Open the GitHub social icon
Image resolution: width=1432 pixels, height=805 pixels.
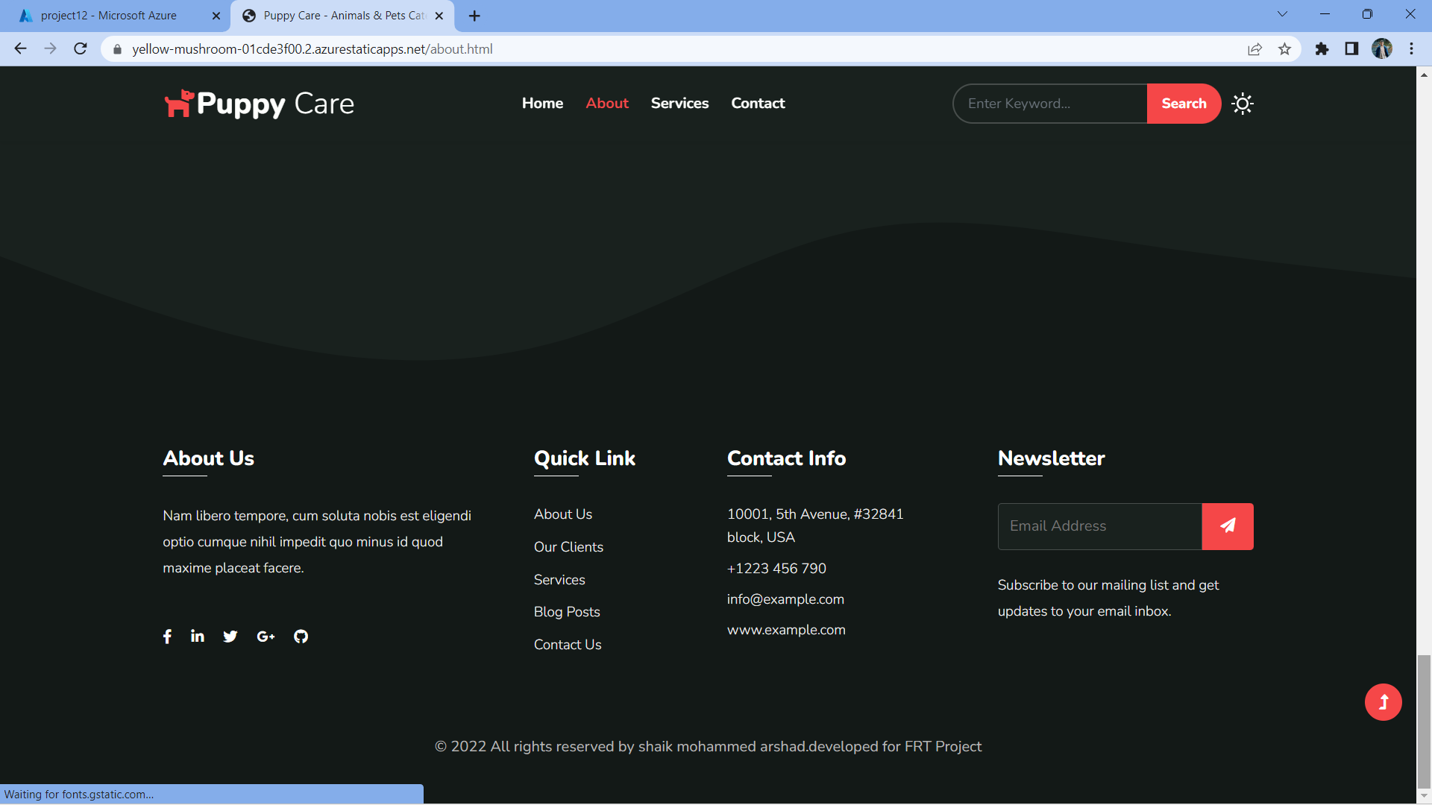(301, 636)
